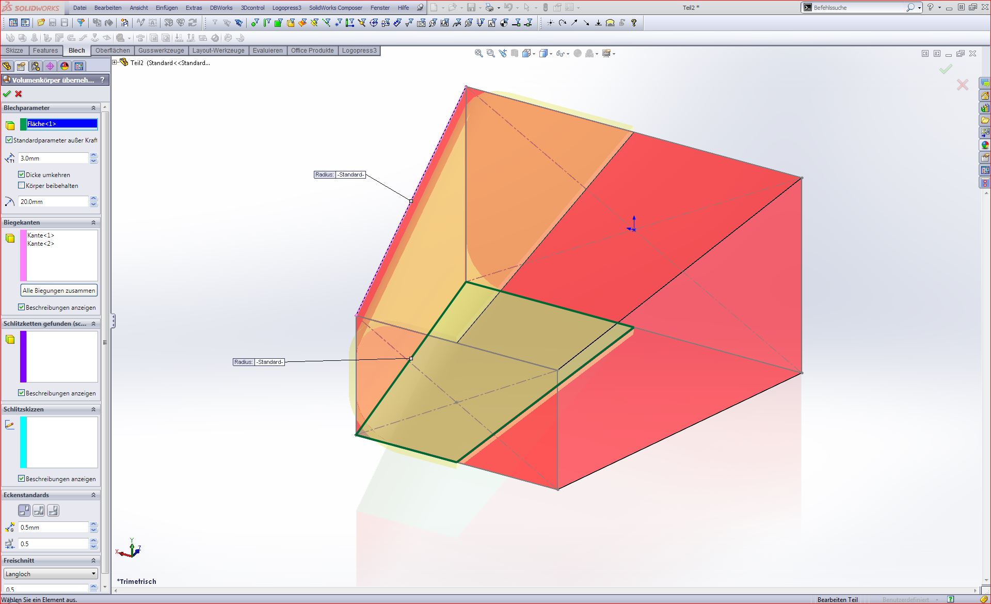Click the upper 'Radius: -Standard-' callout
The width and height of the screenshot is (991, 604).
(x=340, y=174)
